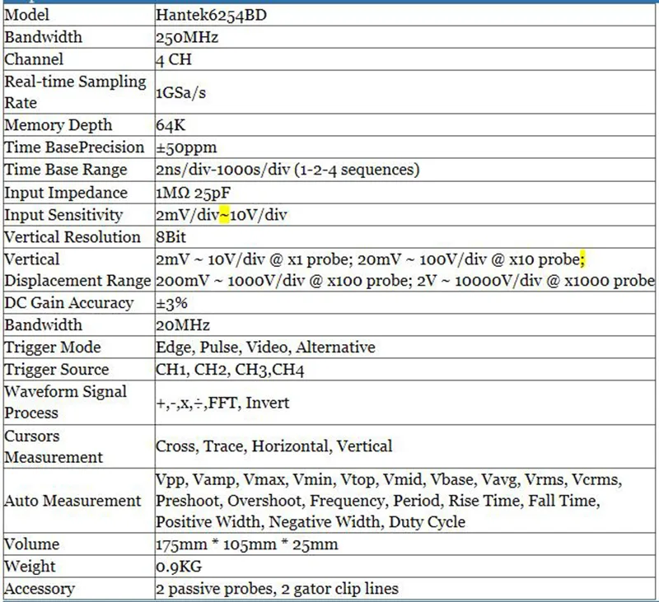Select the Trigger Mode label
This screenshot has width=659, height=602.
click(x=53, y=348)
